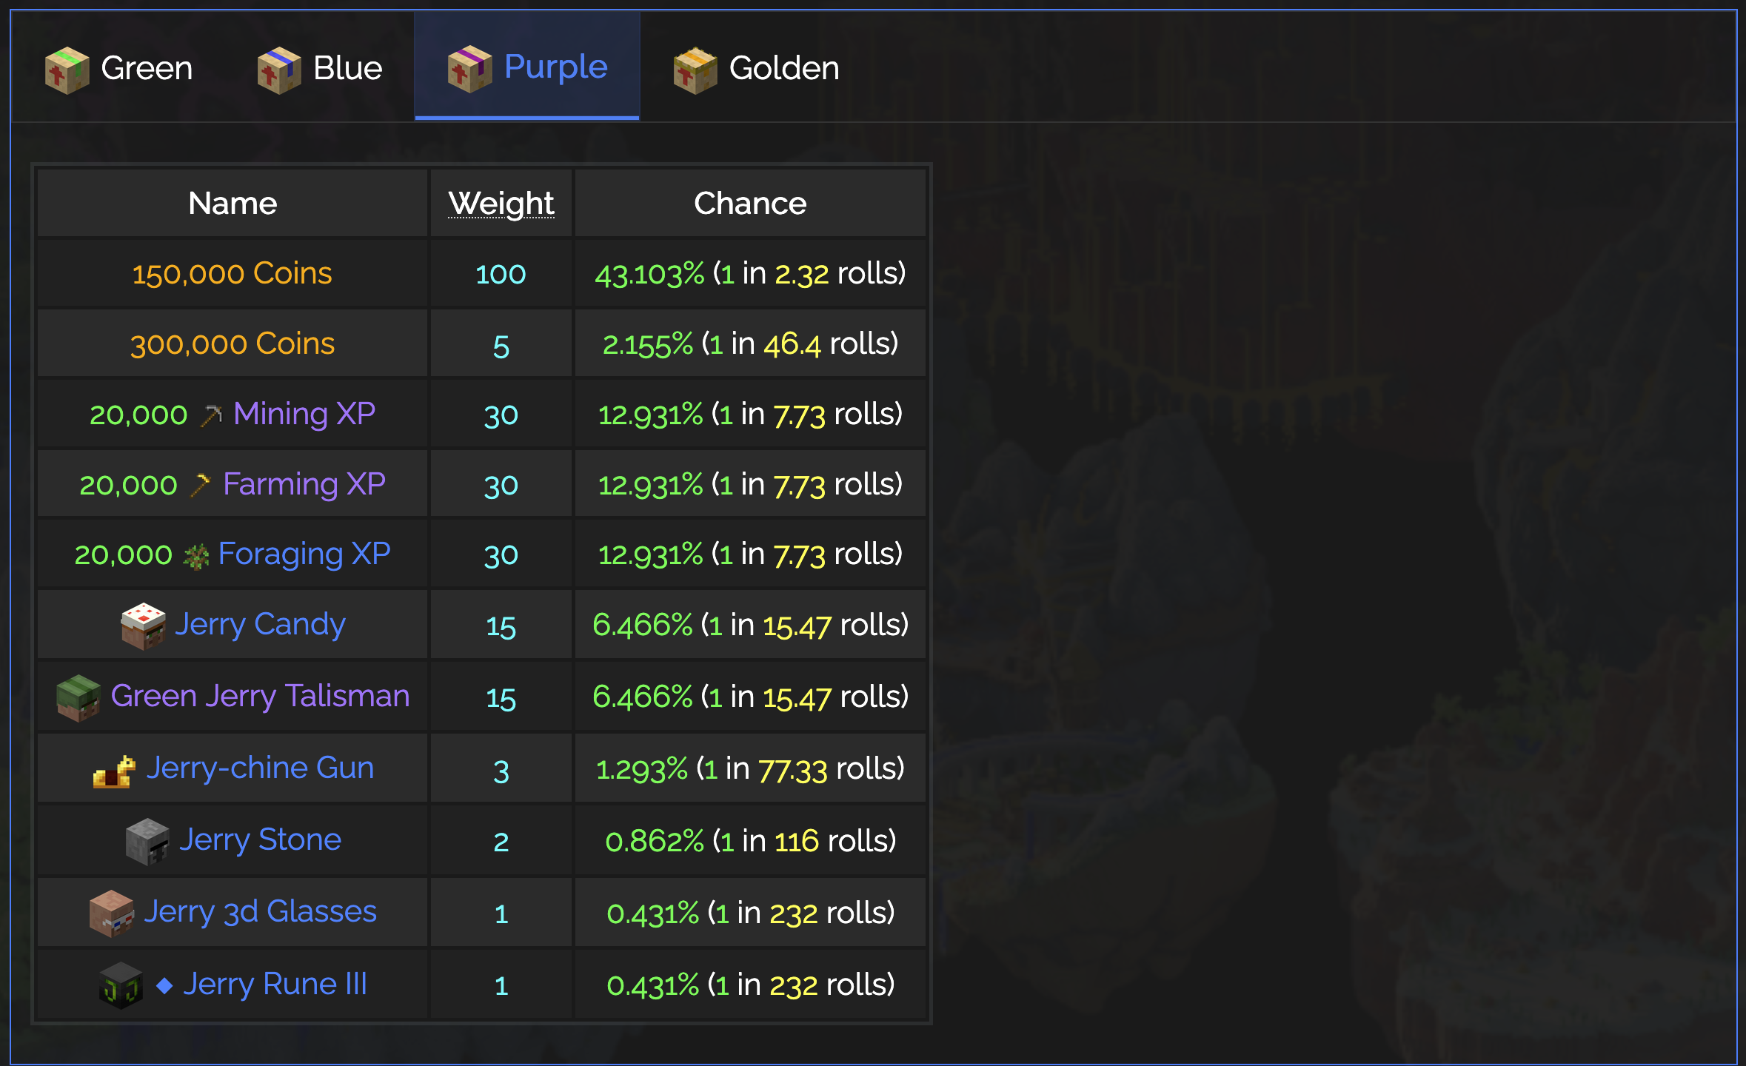Click the Weight column header
The width and height of the screenshot is (1746, 1066).
point(501,204)
